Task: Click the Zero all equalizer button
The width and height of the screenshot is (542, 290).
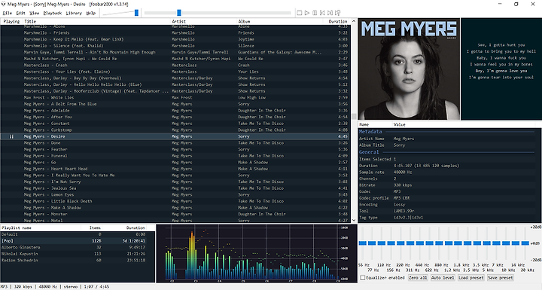Action: [x=418, y=277]
